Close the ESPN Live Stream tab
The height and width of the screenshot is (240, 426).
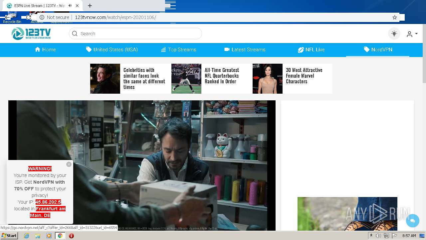[78, 6]
